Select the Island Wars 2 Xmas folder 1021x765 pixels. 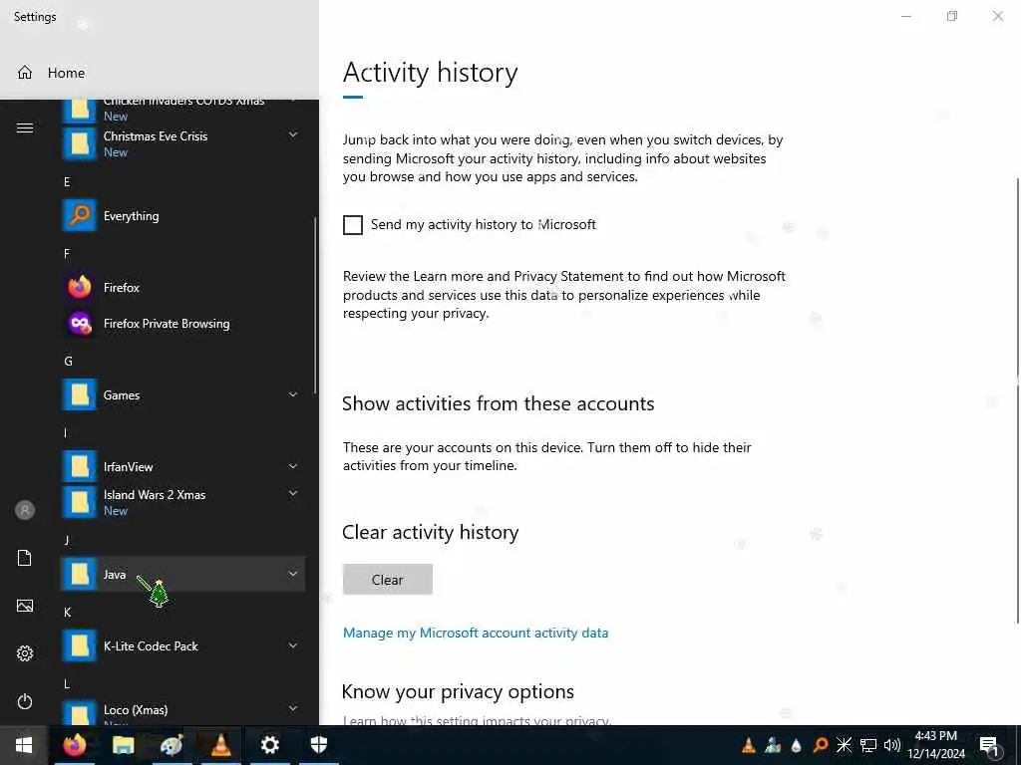pyautogui.click(x=182, y=502)
